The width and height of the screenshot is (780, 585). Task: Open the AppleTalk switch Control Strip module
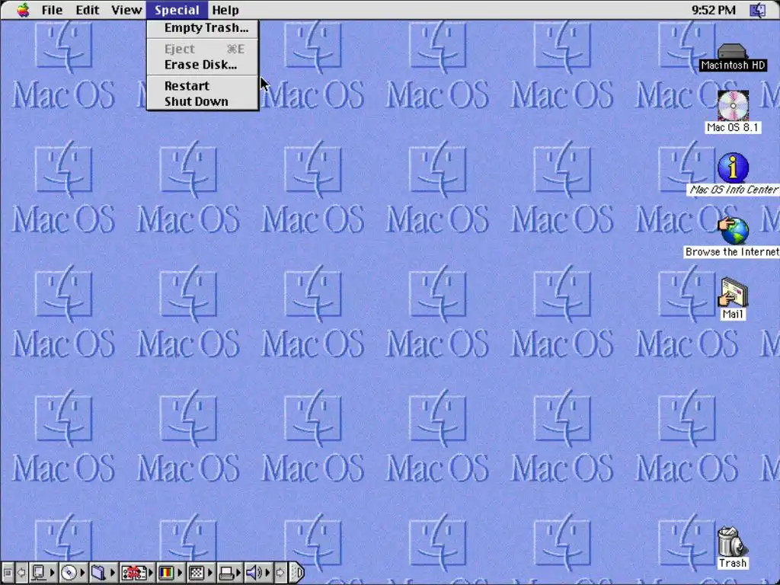pos(43,573)
